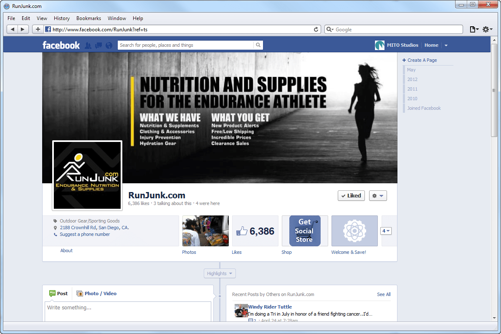Open the History menu
501x334 pixels.
pos(62,18)
